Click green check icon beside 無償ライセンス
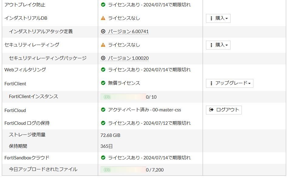 point(103,83)
